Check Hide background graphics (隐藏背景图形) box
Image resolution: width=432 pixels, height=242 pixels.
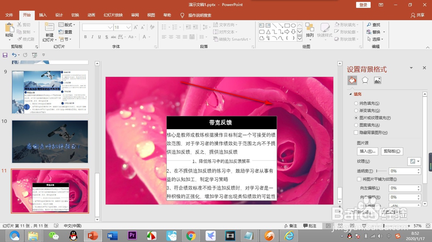coord(356,132)
